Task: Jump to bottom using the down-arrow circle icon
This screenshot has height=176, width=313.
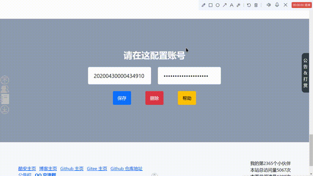Action: click(x=5, y=110)
